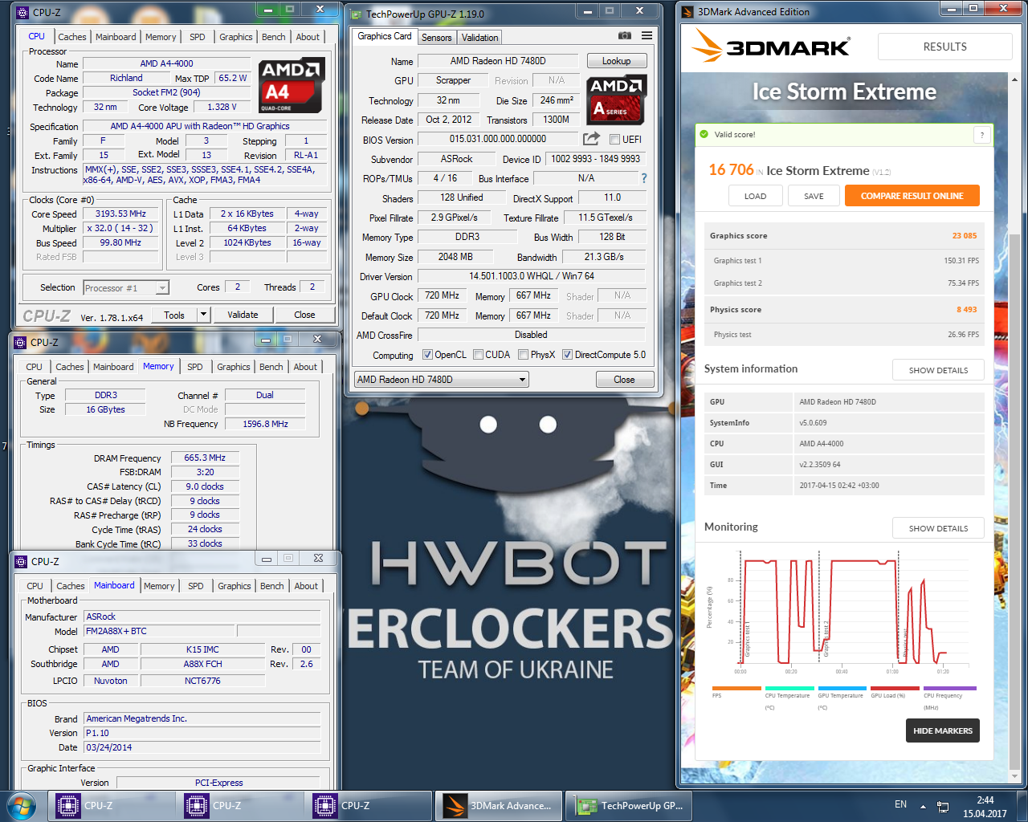Click the SAVE button in 3DMark
The height and width of the screenshot is (822, 1028).
click(814, 196)
